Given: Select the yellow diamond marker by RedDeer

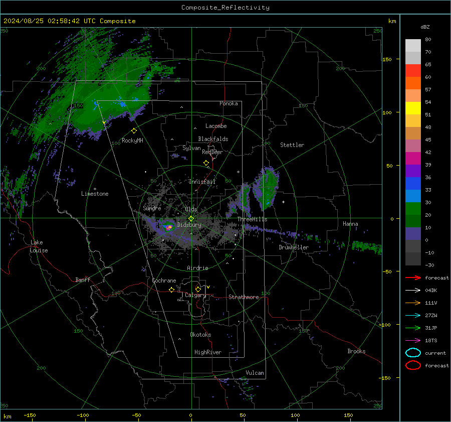Looking at the screenshot, I should [206, 163].
